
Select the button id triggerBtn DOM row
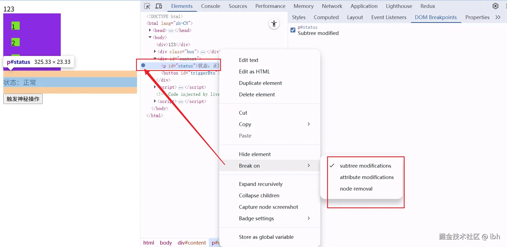click(190, 73)
